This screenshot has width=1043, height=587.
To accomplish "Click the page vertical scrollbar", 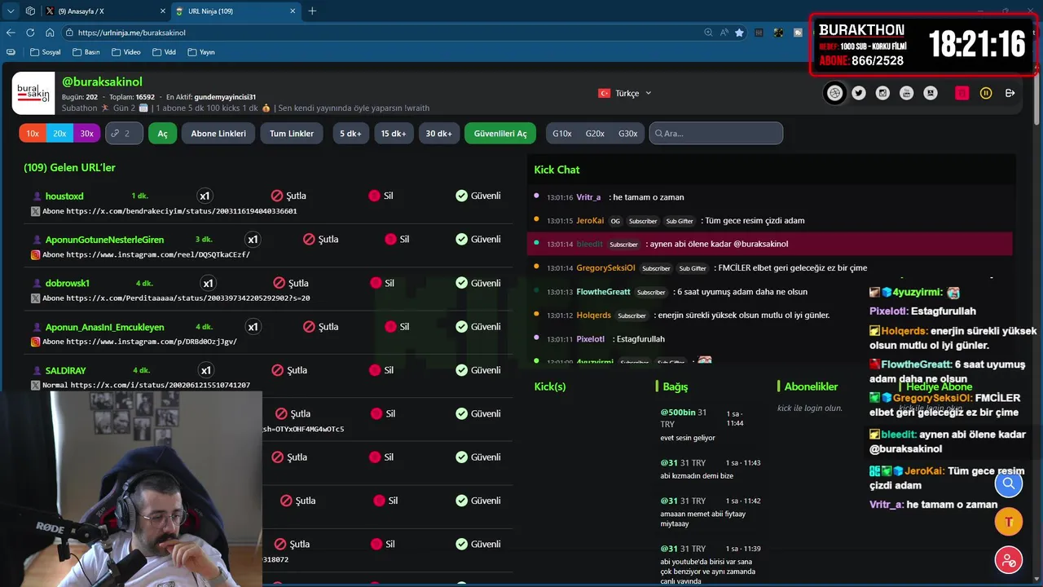I will tap(1036, 98).
